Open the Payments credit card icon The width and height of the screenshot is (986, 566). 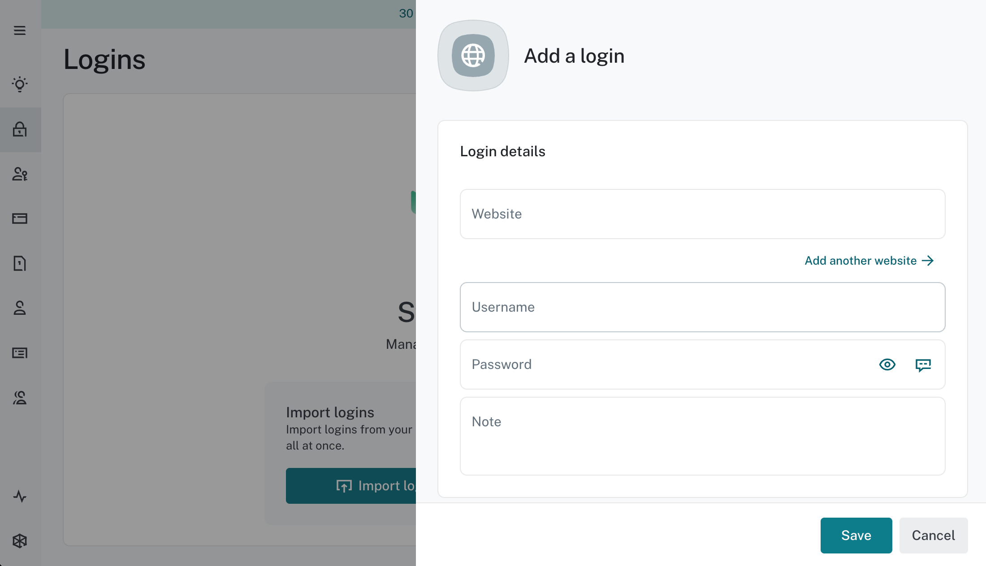tap(20, 219)
